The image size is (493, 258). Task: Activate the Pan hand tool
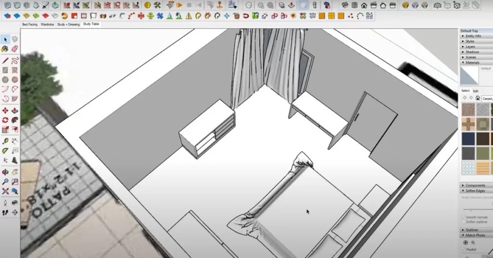(x=15, y=172)
